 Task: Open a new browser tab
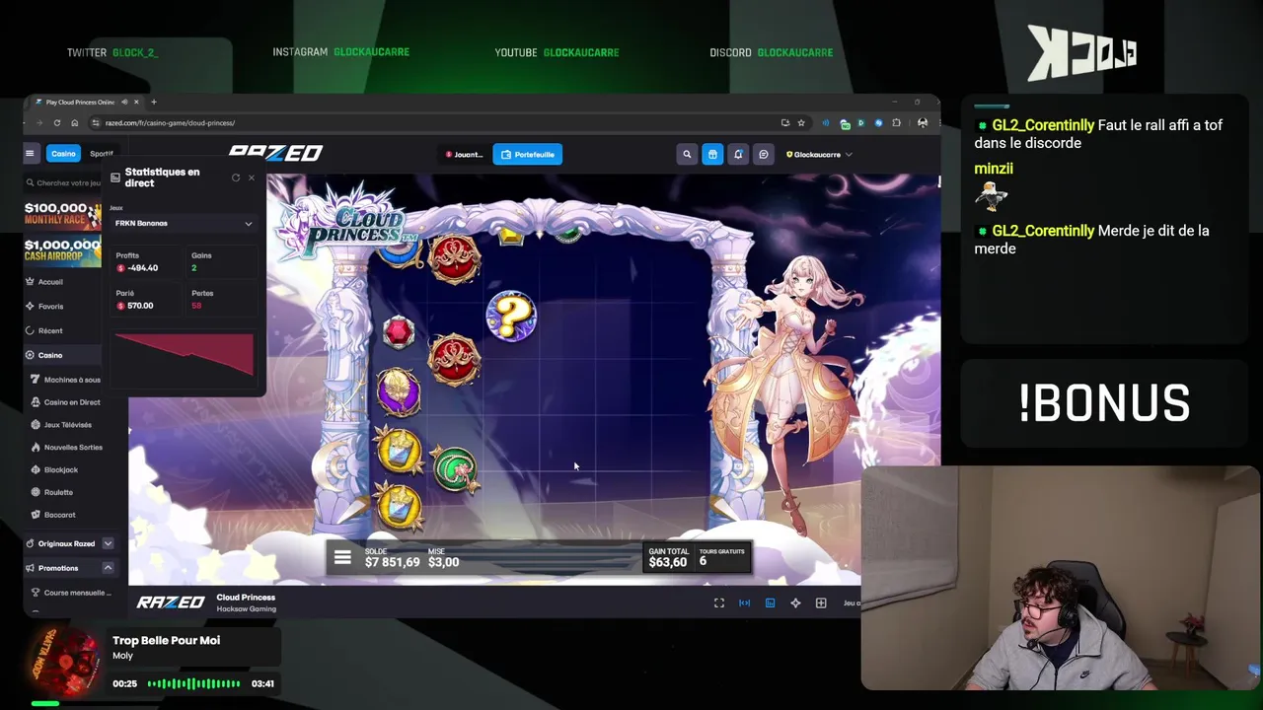tap(153, 102)
